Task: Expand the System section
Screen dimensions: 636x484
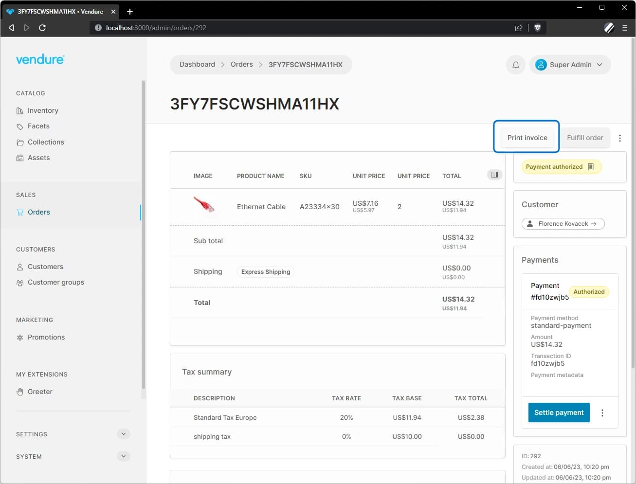Action: 123,456
